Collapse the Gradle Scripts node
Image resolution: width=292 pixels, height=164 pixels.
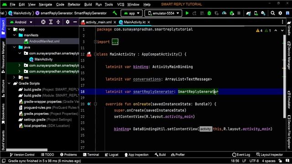pyautogui.click(x=9, y=83)
